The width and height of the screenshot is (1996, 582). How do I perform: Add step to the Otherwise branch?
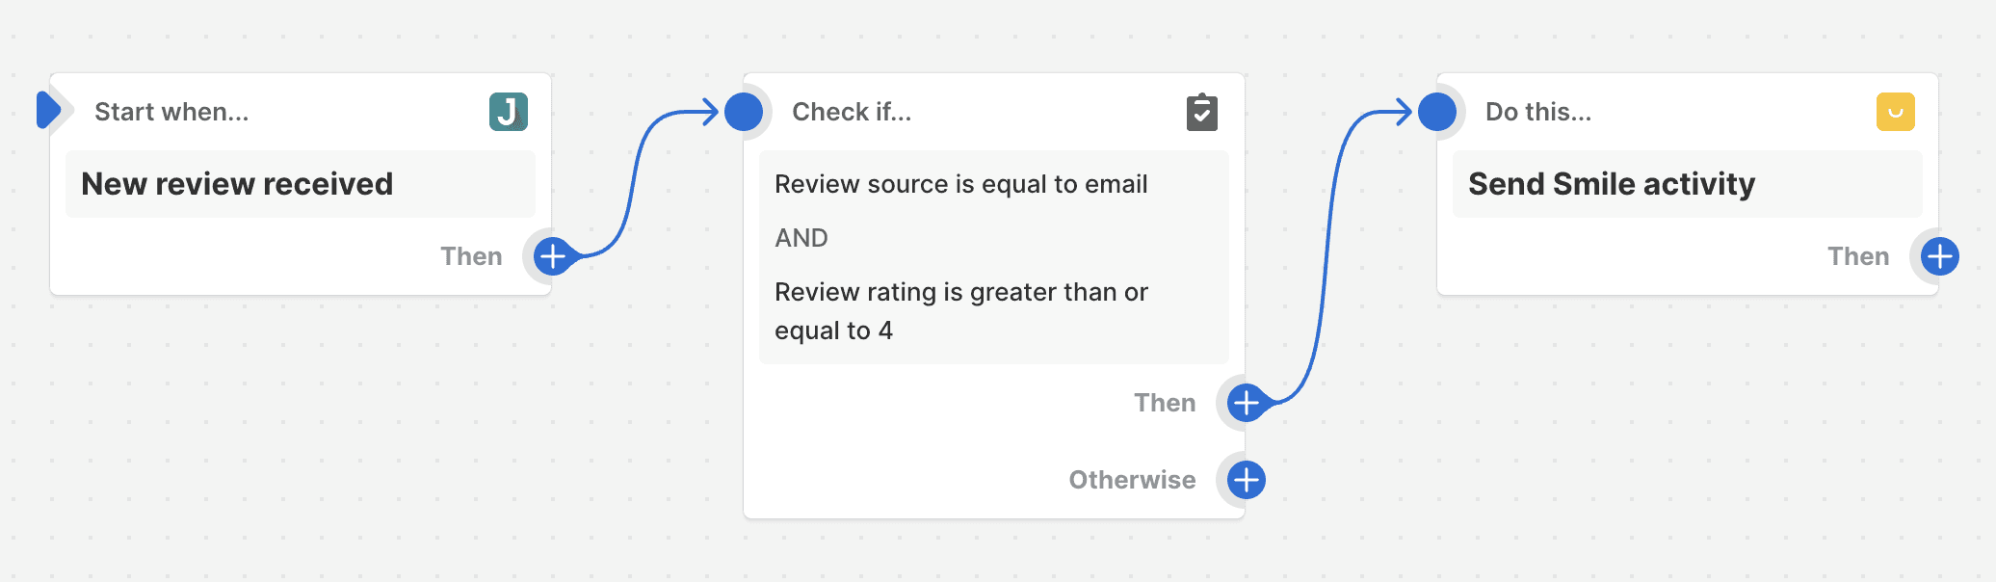pos(1246,480)
